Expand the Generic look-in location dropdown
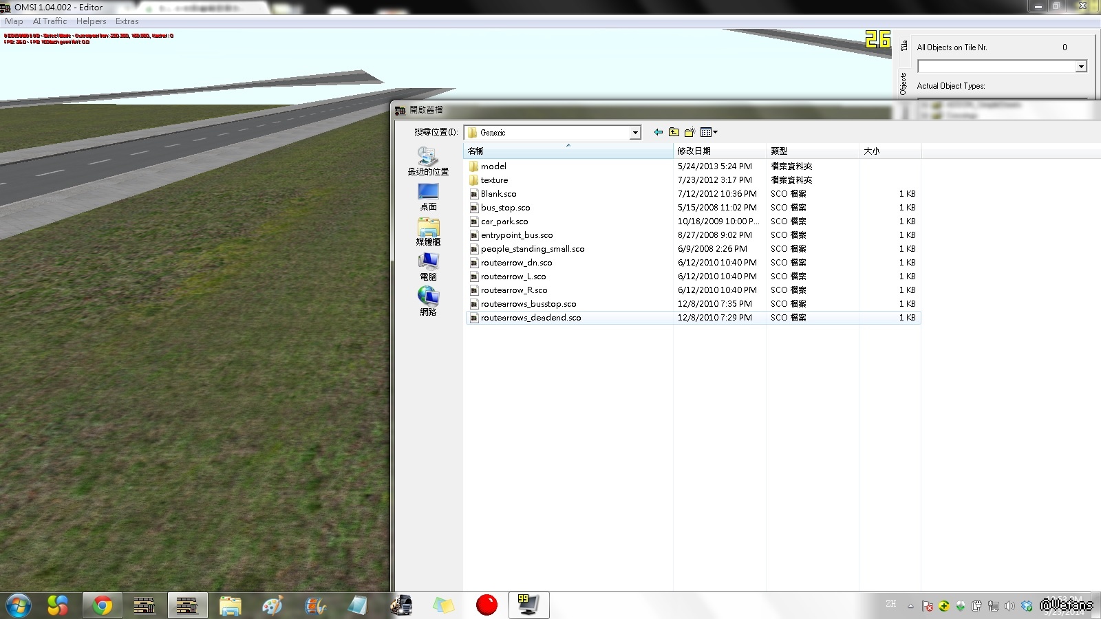The width and height of the screenshot is (1101, 619). [635, 133]
